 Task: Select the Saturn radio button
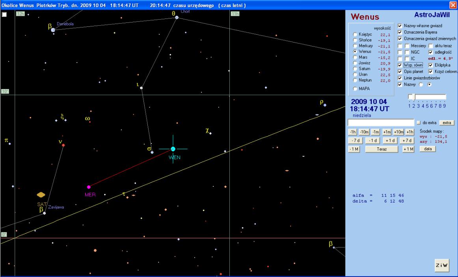[x=355, y=69]
